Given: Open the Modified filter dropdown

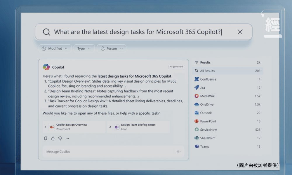Looking at the screenshot, I should tap(55, 48).
